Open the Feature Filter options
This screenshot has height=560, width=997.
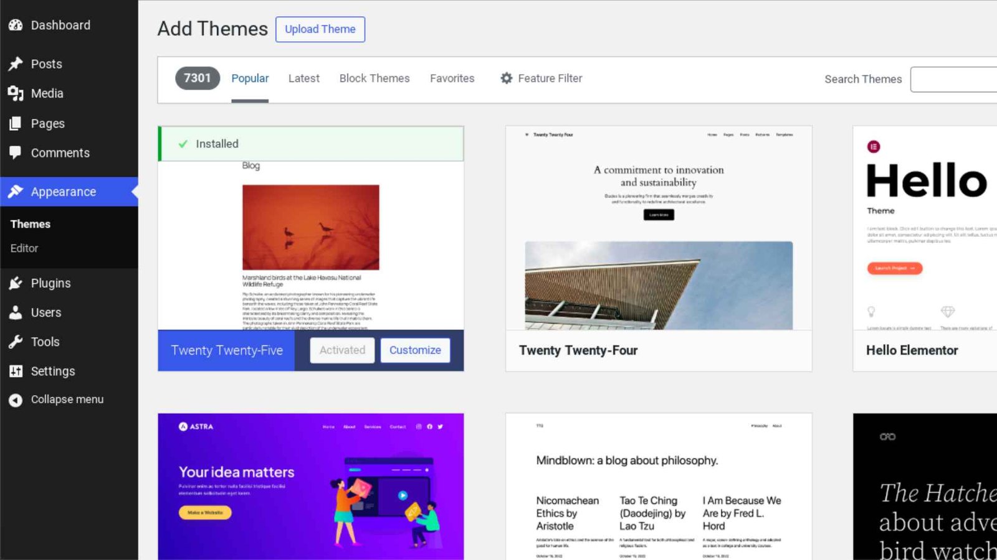point(541,78)
